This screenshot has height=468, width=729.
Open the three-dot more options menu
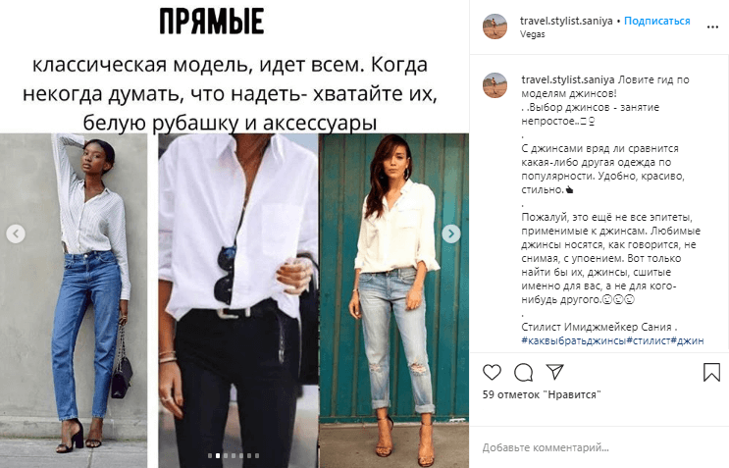(712, 26)
